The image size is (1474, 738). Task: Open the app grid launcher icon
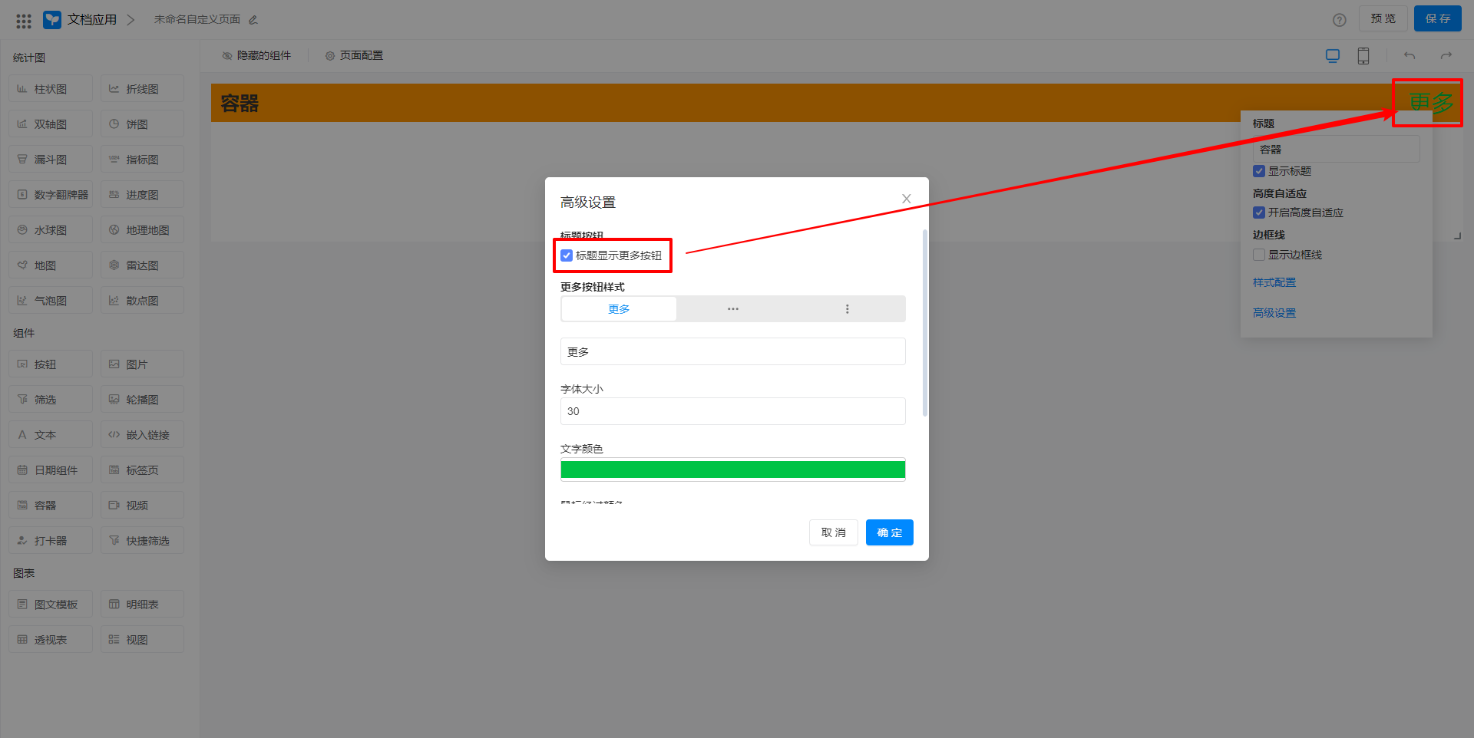pyautogui.click(x=24, y=21)
